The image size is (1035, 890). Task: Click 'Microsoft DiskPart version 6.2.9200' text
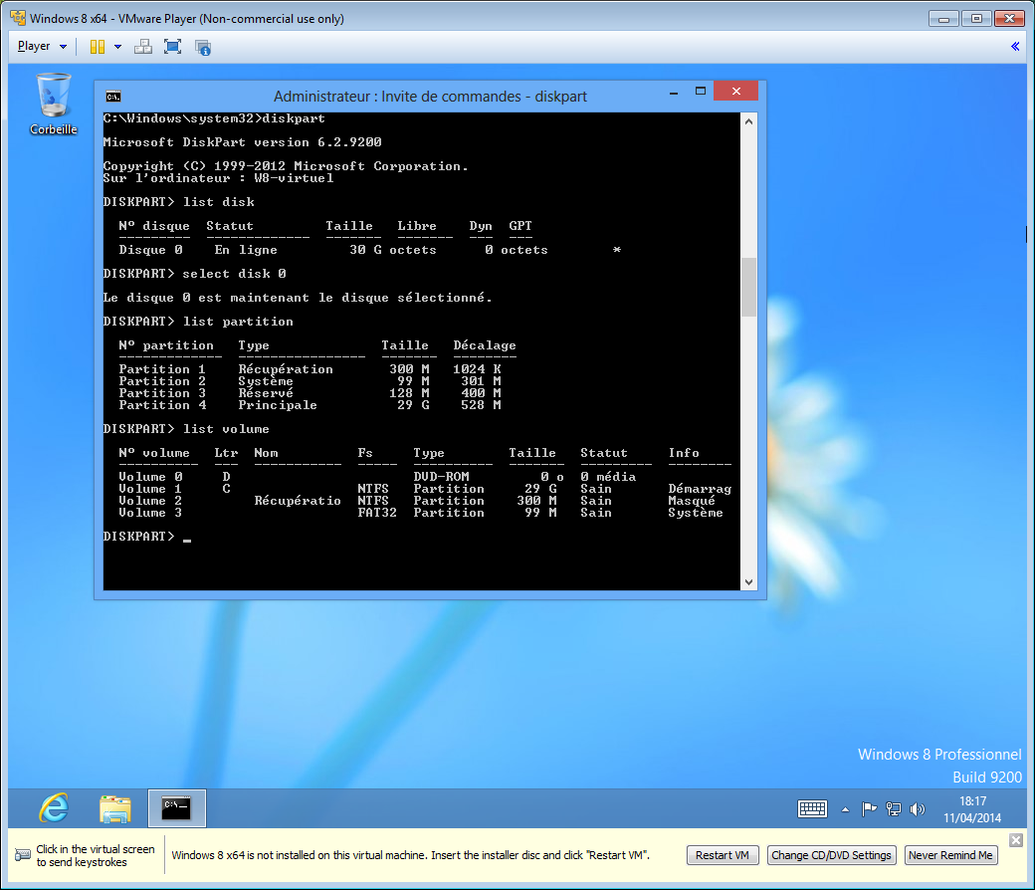(x=242, y=142)
